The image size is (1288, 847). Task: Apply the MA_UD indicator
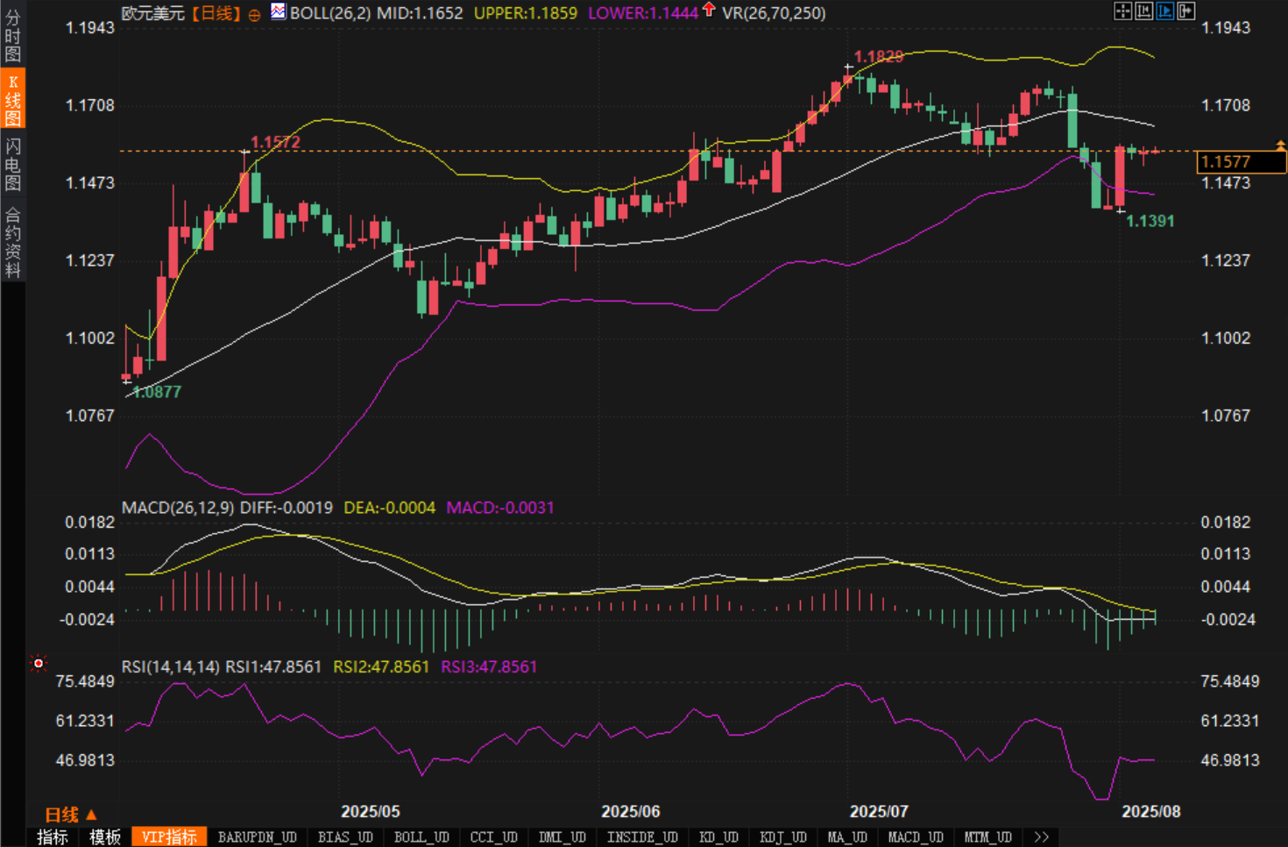click(847, 837)
